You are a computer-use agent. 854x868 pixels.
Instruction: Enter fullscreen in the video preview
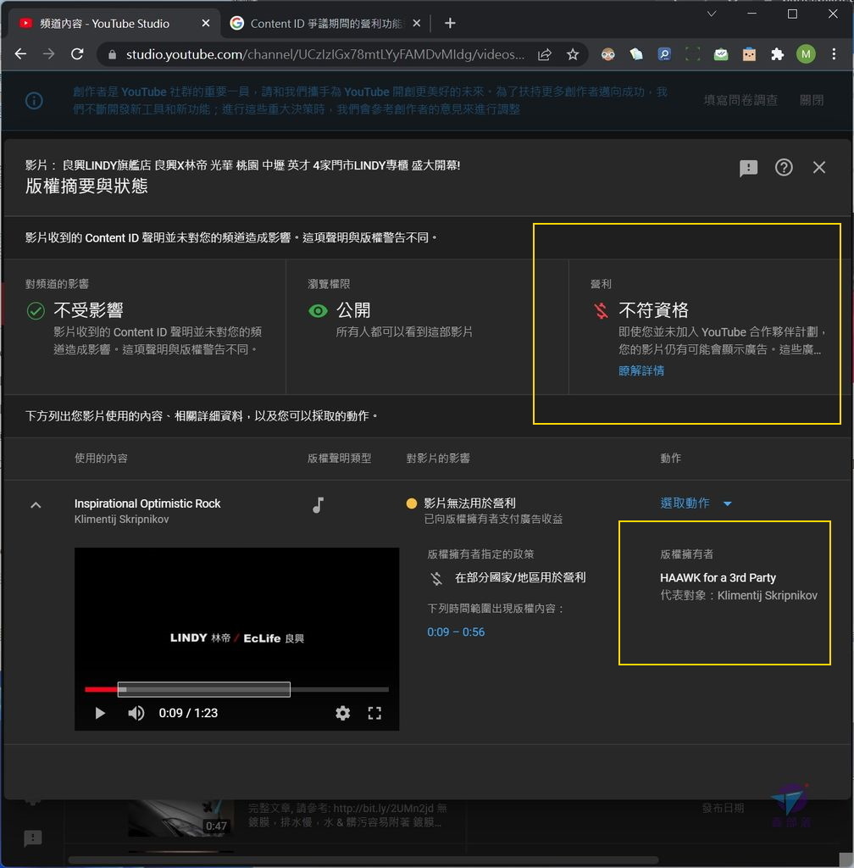374,713
